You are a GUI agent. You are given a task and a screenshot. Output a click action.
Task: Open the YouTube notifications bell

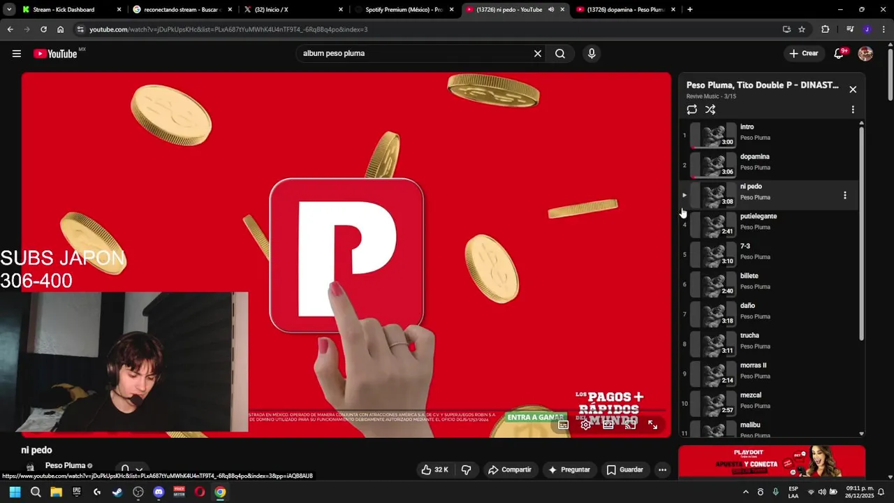[840, 54]
